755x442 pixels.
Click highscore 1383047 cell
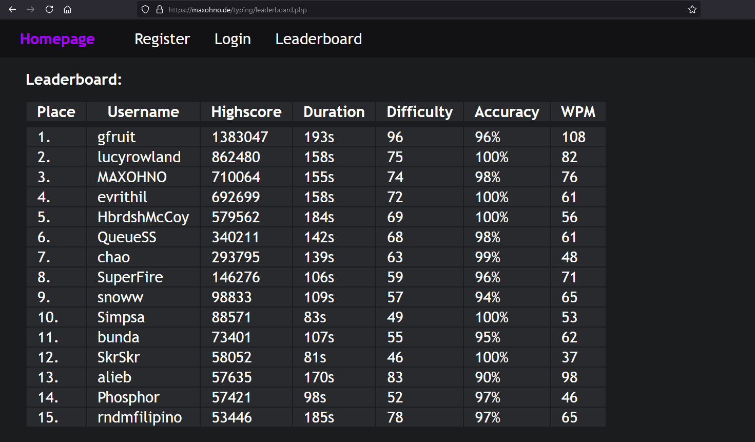tap(240, 137)
